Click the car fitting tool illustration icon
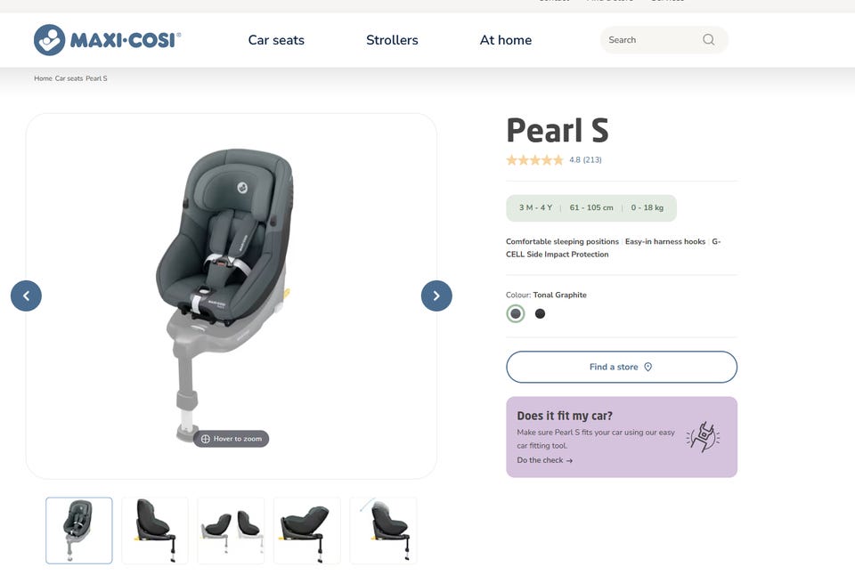855x575 pixels. 703,436
